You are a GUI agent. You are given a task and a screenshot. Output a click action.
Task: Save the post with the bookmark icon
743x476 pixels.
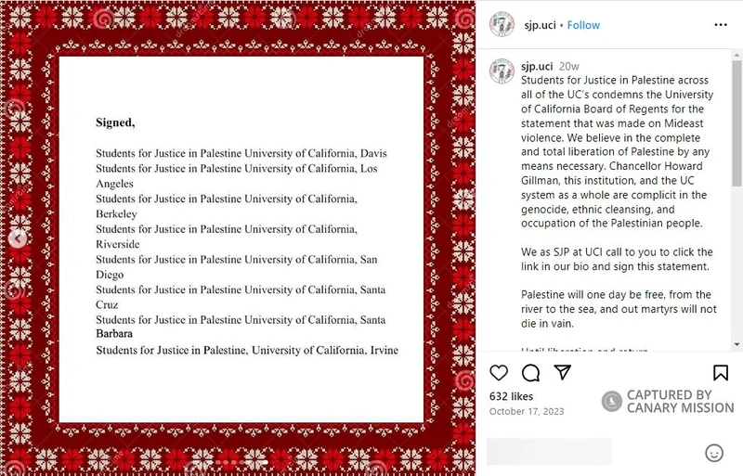tap(721, 373)
